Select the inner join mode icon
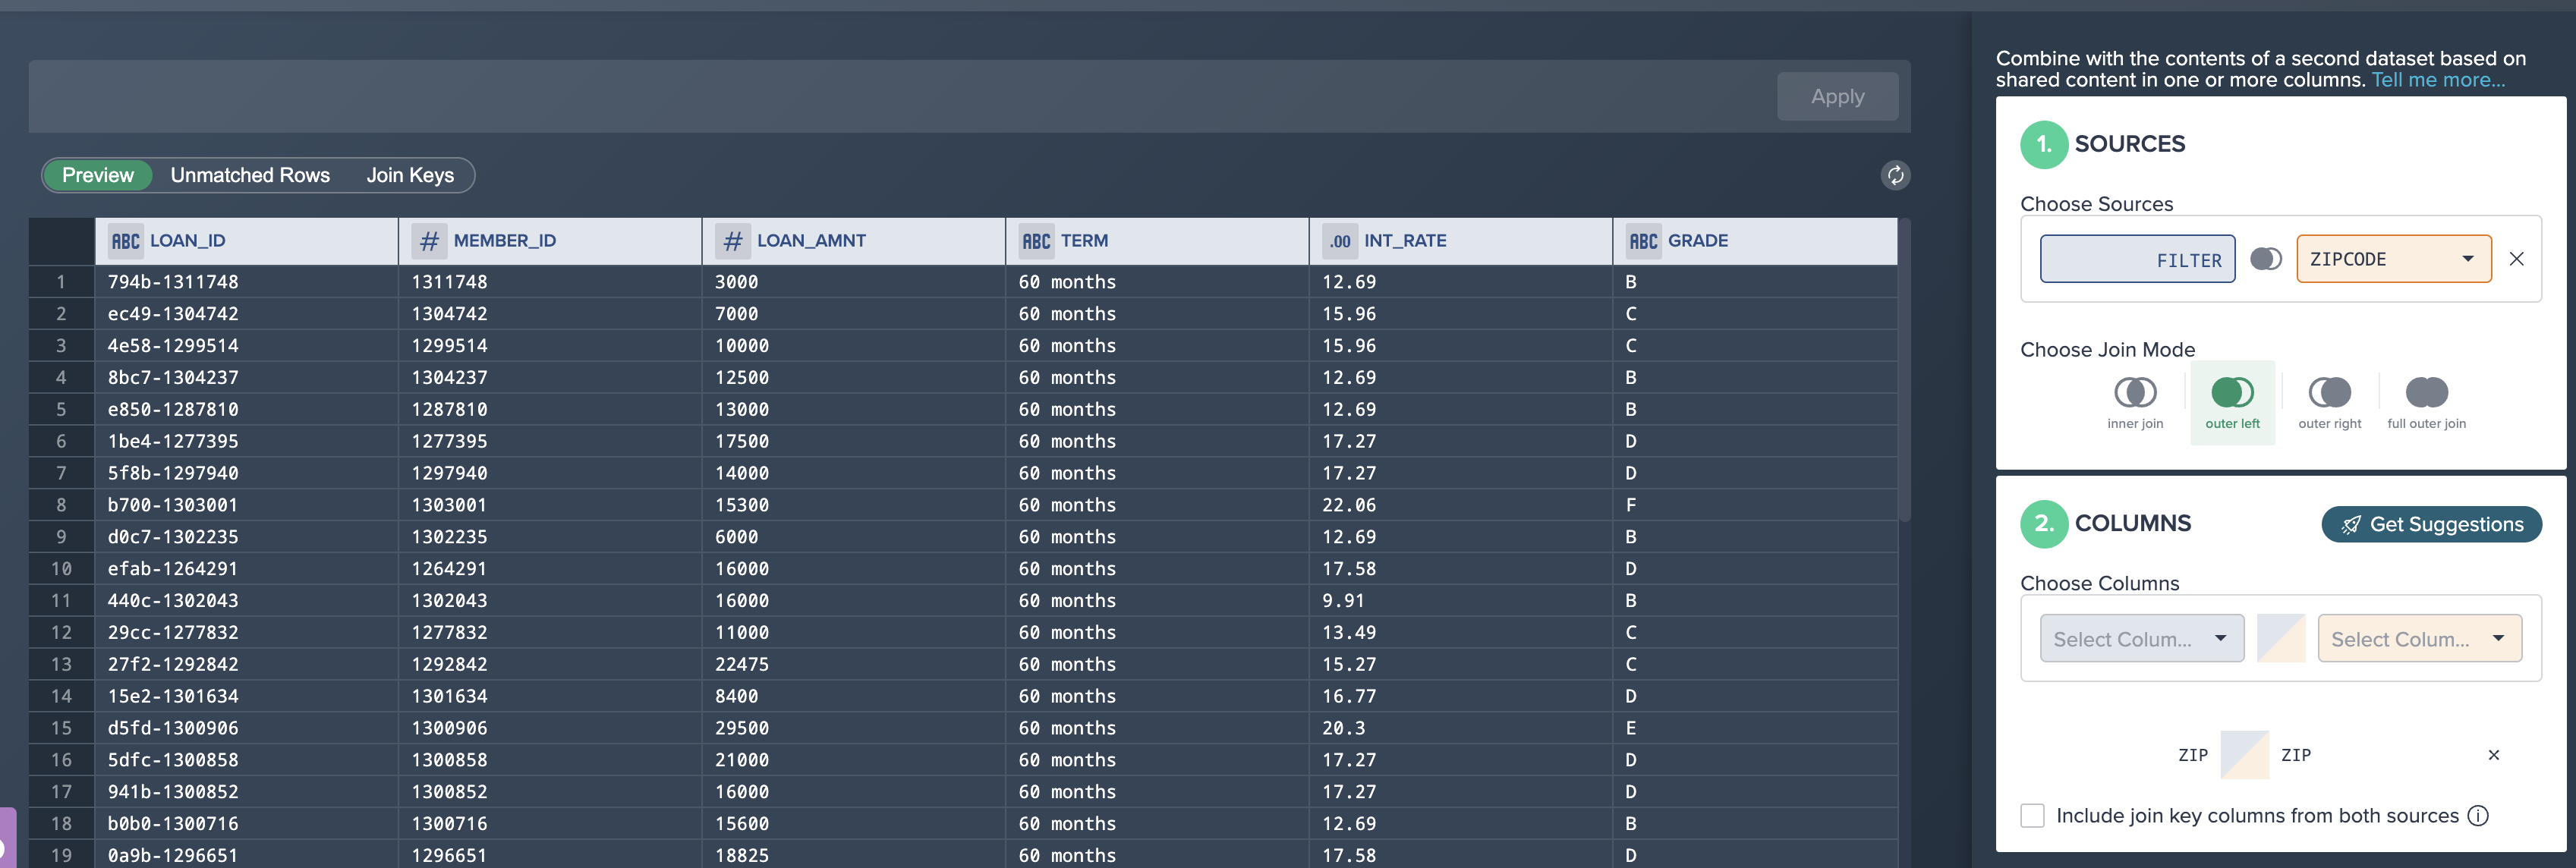Viewport: 2576px width, 868px height. coord(2134,392)
